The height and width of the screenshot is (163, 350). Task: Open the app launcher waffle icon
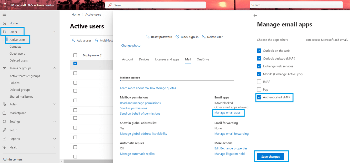pyautogui.click(x=4, y=5)
